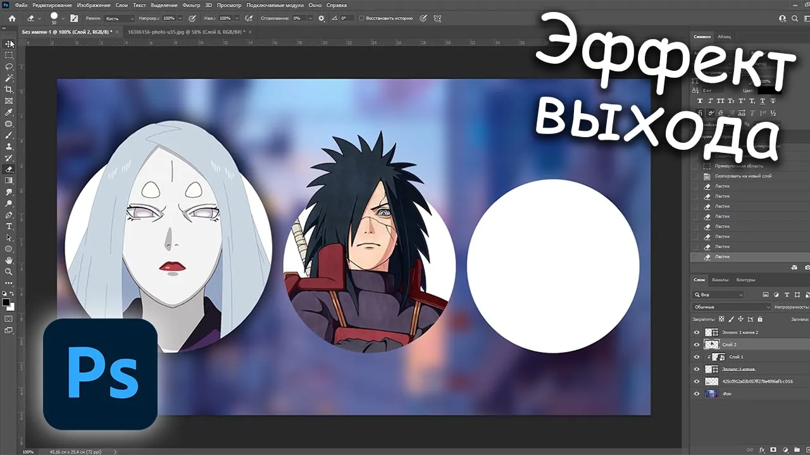
Task: Select the Gradient tool
Action: (9, 180)
